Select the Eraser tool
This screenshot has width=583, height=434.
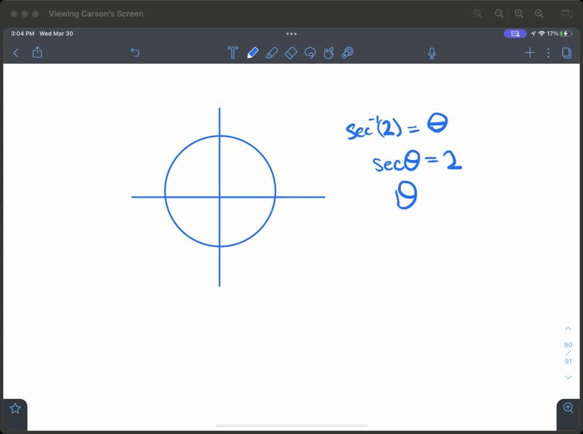click(291, 52)
